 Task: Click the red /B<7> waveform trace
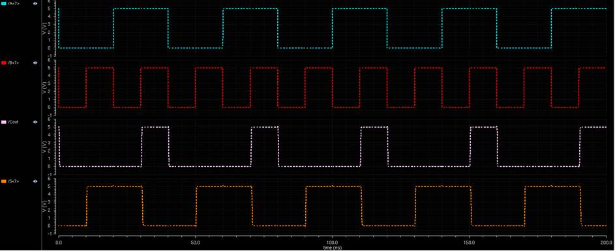(x=99, y=68)
